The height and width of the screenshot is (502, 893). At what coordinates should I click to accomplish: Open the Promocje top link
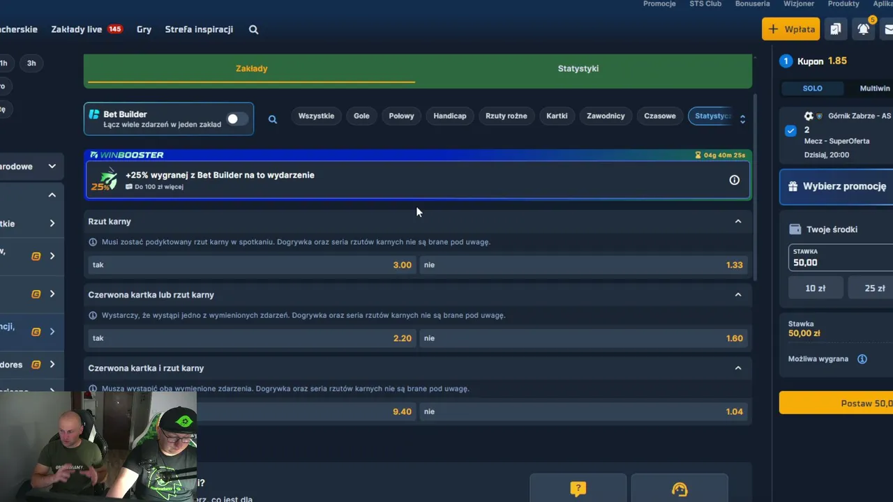click(659, 3)
